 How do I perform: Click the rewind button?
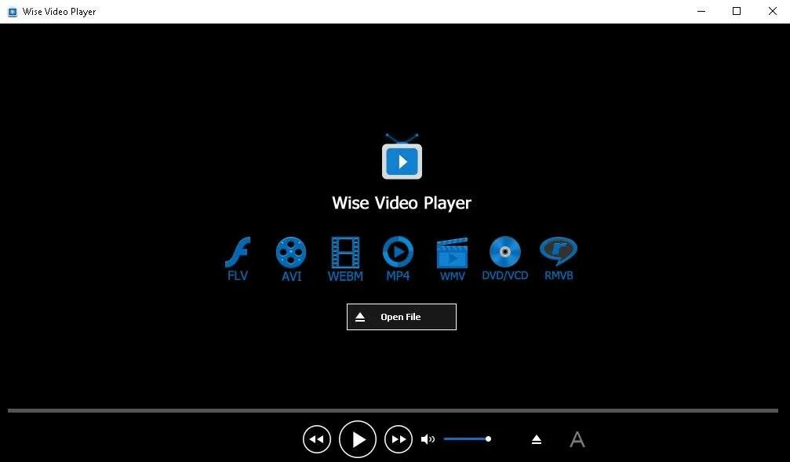coord(317,439)
